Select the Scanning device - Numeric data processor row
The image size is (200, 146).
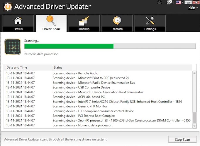[x=98, y=125]
